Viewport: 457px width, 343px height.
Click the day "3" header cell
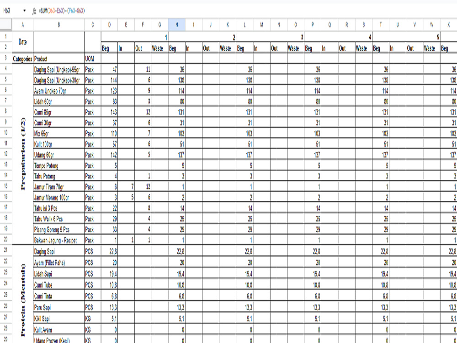pyautogui.click(x=270, y=38)
